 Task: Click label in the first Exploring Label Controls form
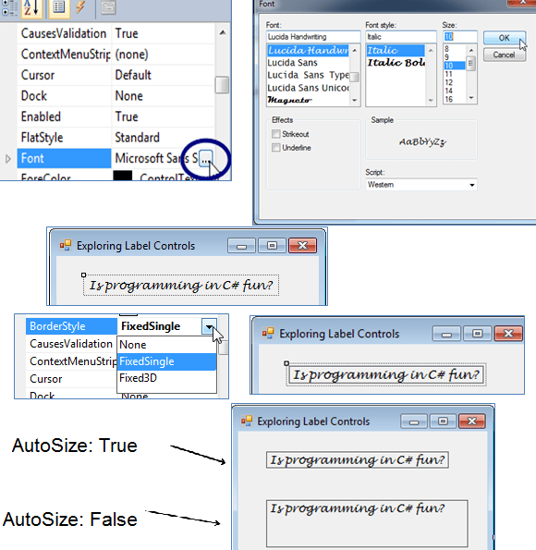(x=181, y=286)
